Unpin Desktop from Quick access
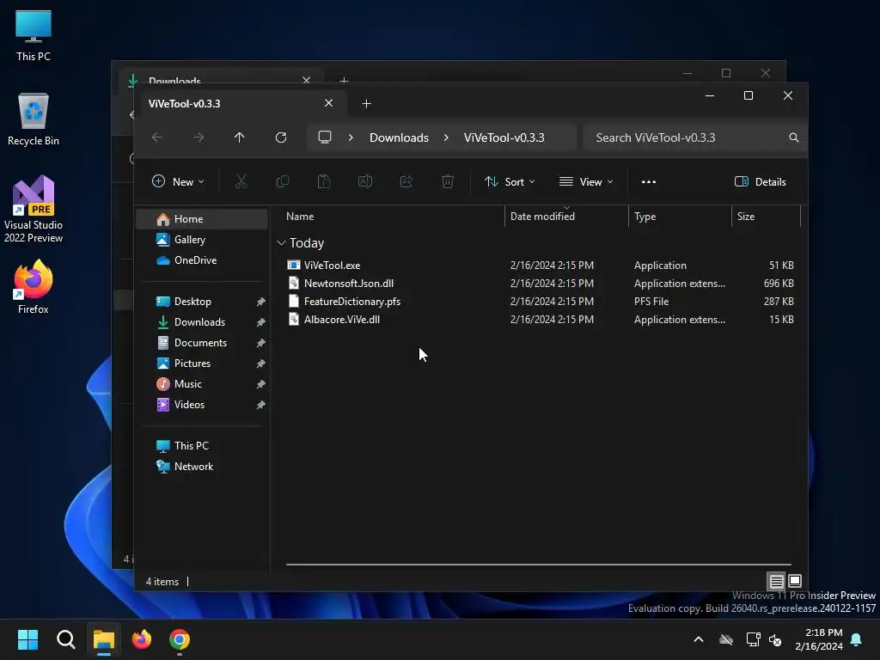880x660 pixels. pos(261,302)
